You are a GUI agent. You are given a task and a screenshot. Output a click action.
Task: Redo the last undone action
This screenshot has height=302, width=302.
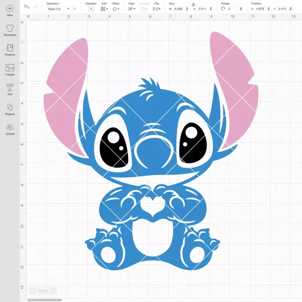point(35,7)
